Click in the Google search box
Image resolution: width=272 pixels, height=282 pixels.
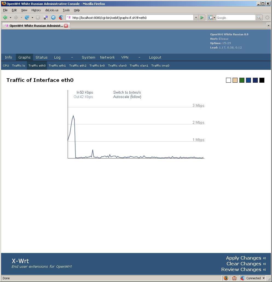click(x=236, y=18)
